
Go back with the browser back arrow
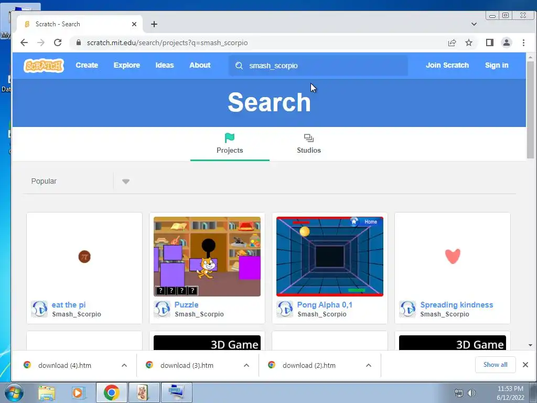coord(24,43)
